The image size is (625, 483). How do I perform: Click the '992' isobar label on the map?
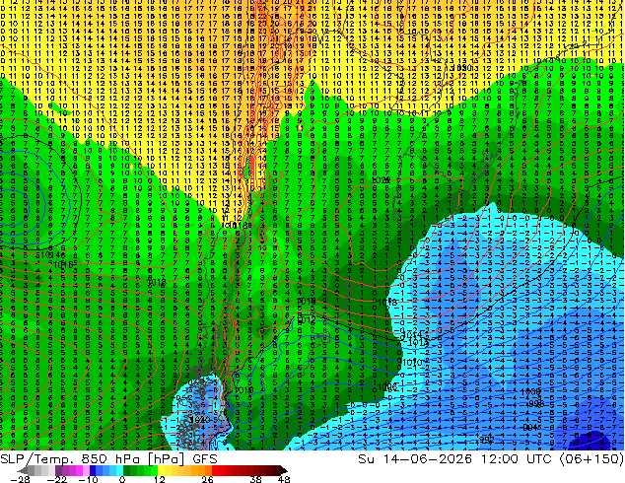[487, 440]
